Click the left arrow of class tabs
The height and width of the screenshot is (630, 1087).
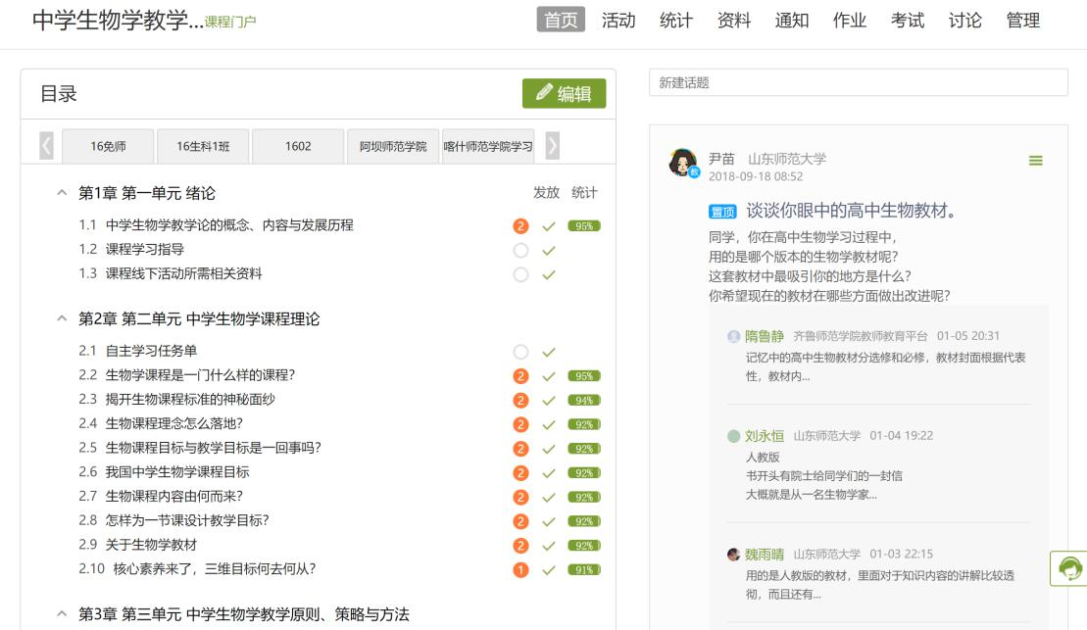coord(46,146)
